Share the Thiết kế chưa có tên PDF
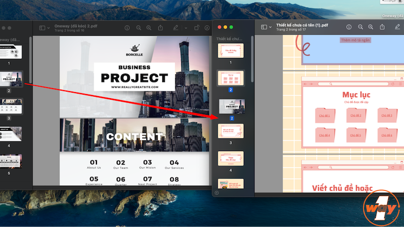Viewport: 404px width, 227px height. [382, 27]
